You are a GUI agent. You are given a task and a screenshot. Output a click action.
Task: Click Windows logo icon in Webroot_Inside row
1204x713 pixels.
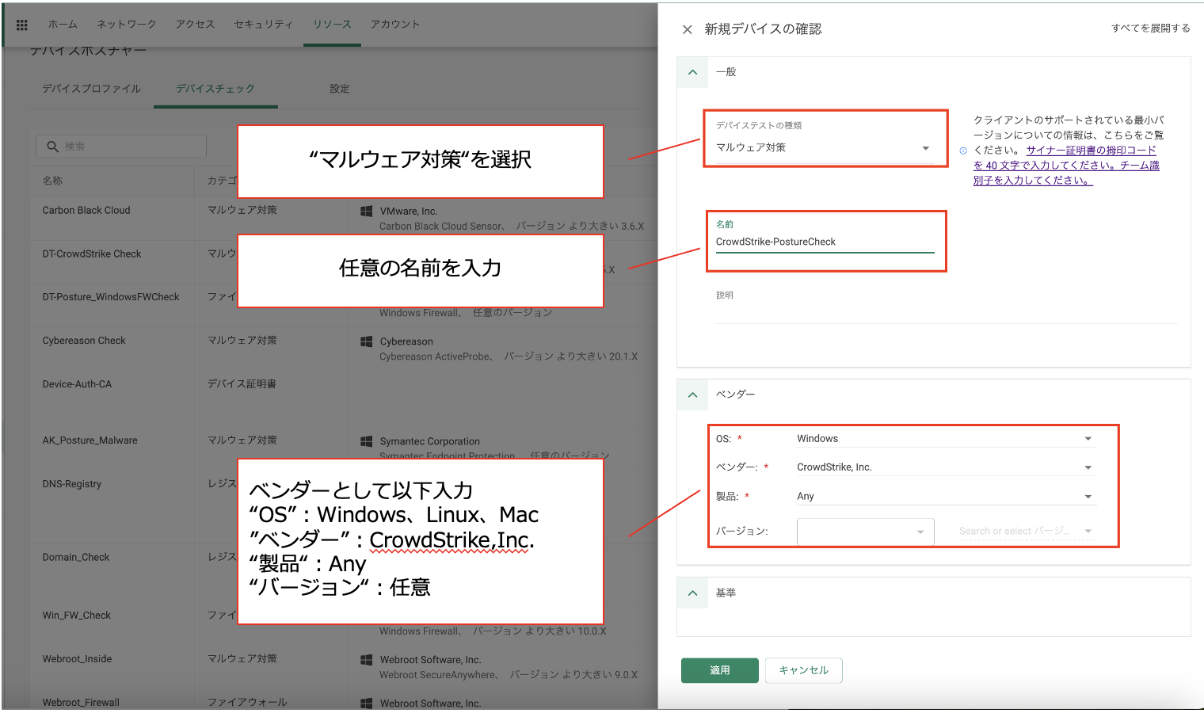coord(367,660)
